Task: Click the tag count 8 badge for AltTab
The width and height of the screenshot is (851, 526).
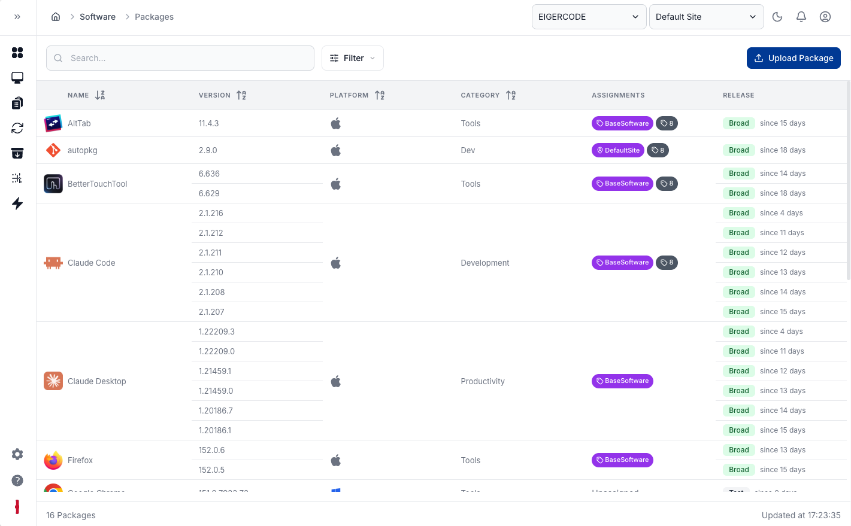Action: pyautogui.click(x=667, y=123)
